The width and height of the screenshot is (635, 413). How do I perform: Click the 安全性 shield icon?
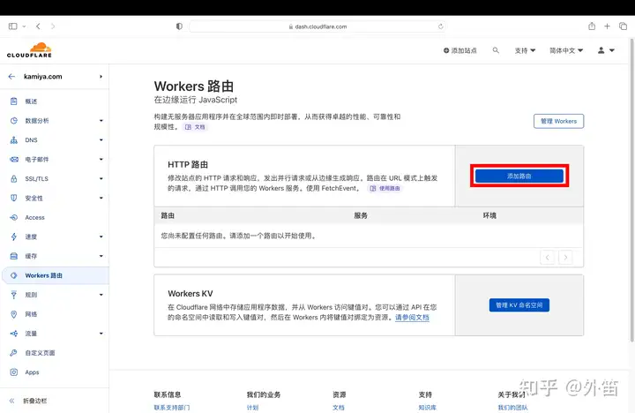point(14,198)
